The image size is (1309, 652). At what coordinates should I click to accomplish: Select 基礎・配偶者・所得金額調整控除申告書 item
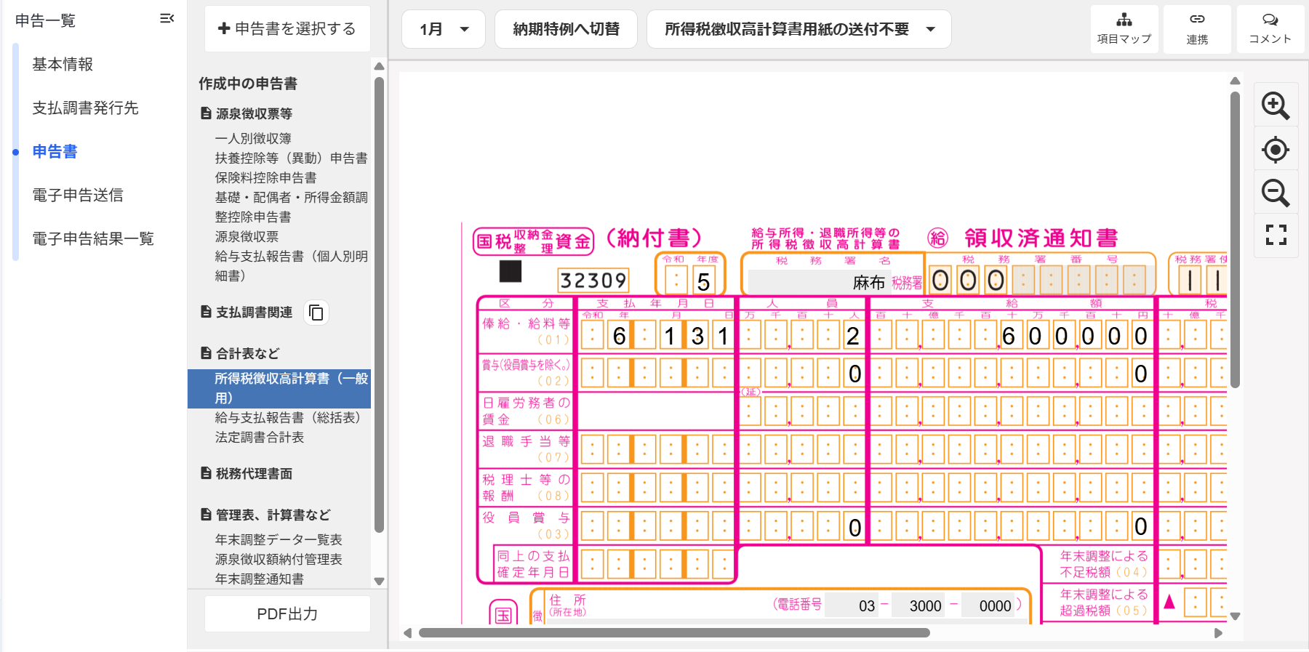[291, 207]
